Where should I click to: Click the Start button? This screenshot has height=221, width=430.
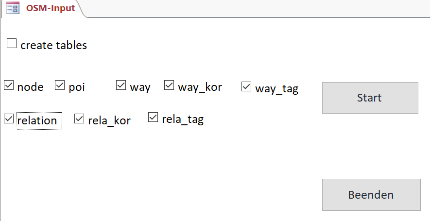(370, 98)
